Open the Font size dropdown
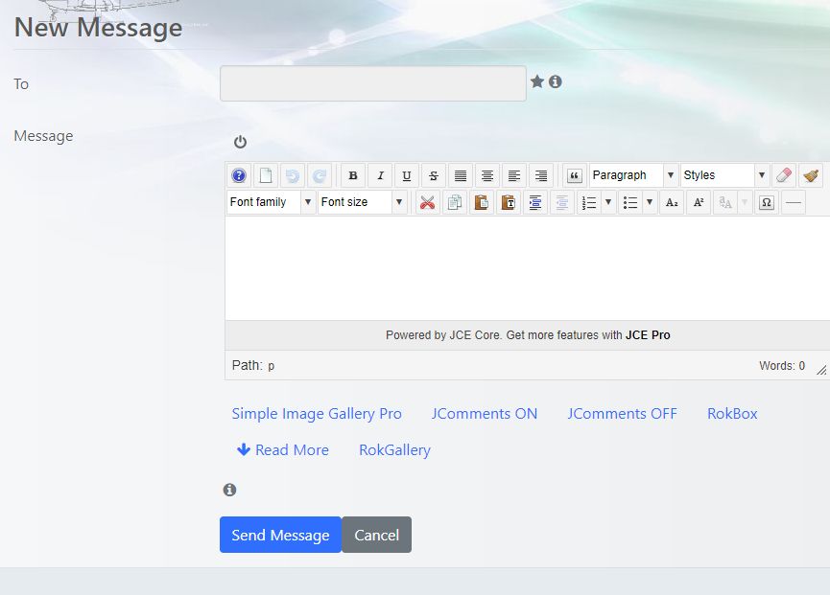Viewport: 830px width, 595px height. tap(362, 202)
